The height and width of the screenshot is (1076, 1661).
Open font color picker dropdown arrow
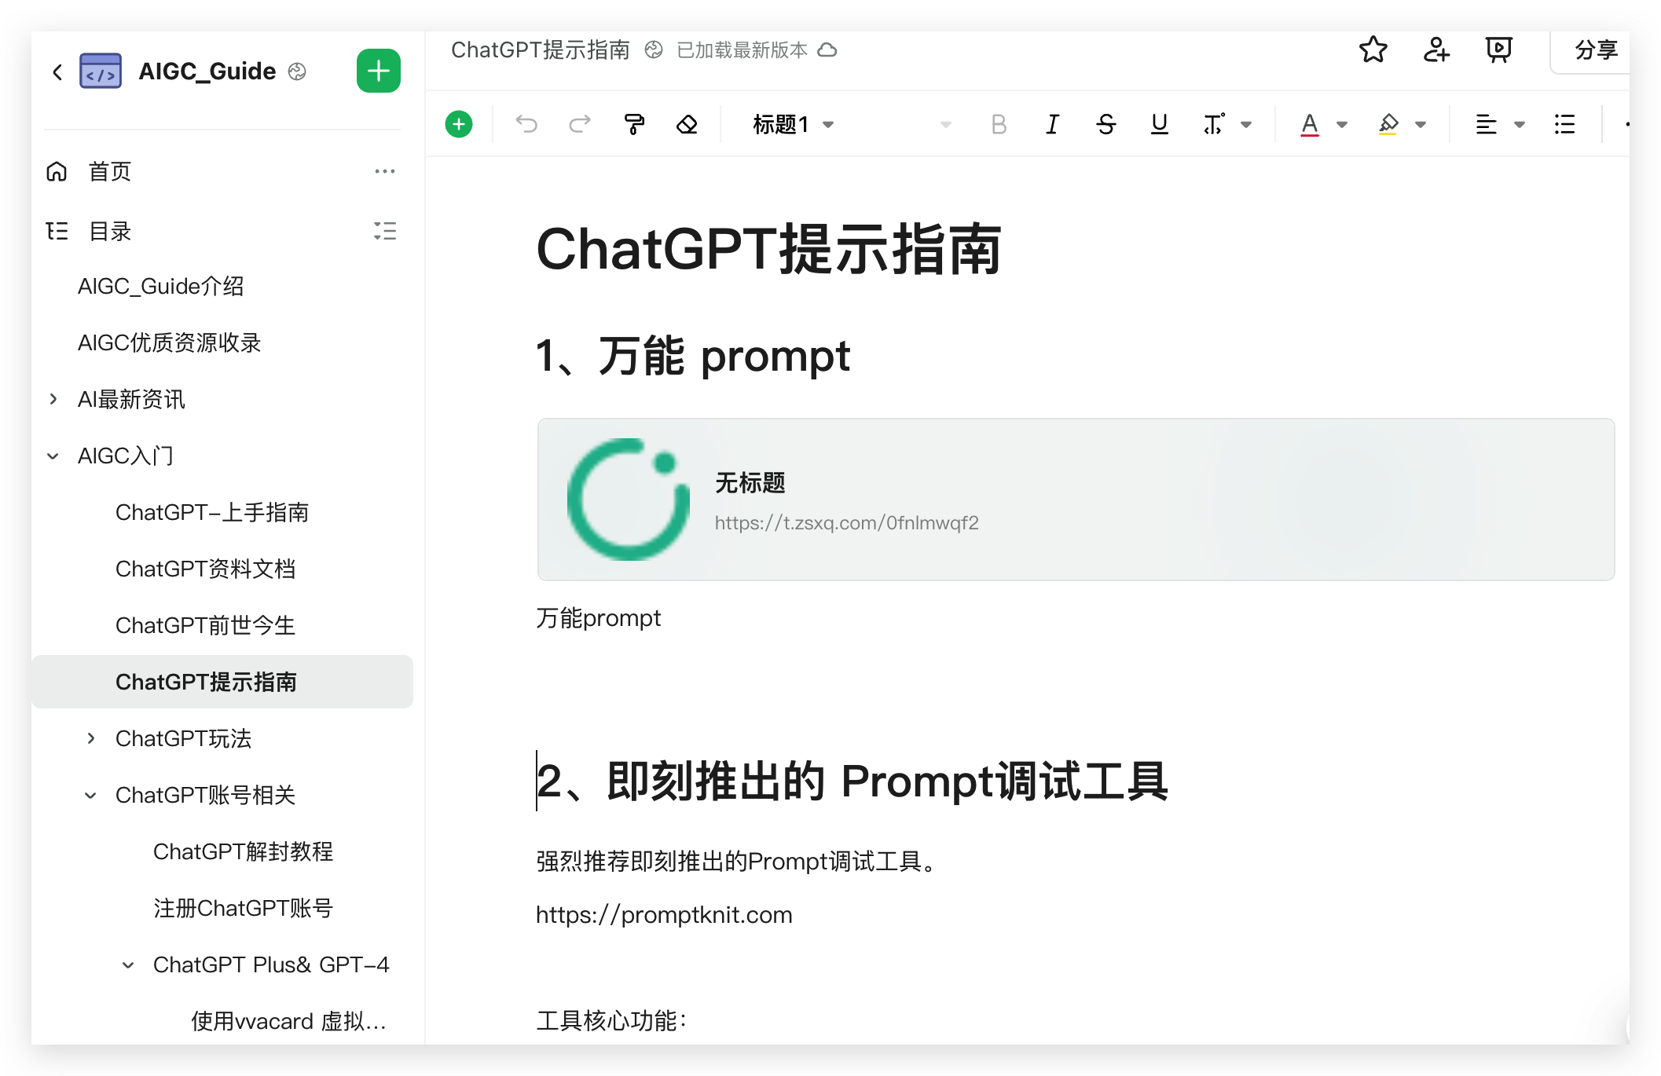coord(1342,124)
